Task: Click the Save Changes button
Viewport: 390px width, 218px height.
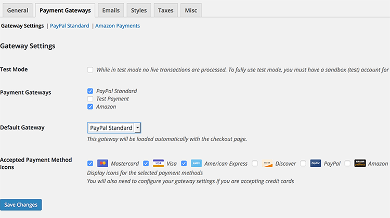Action: pos(21,205)
